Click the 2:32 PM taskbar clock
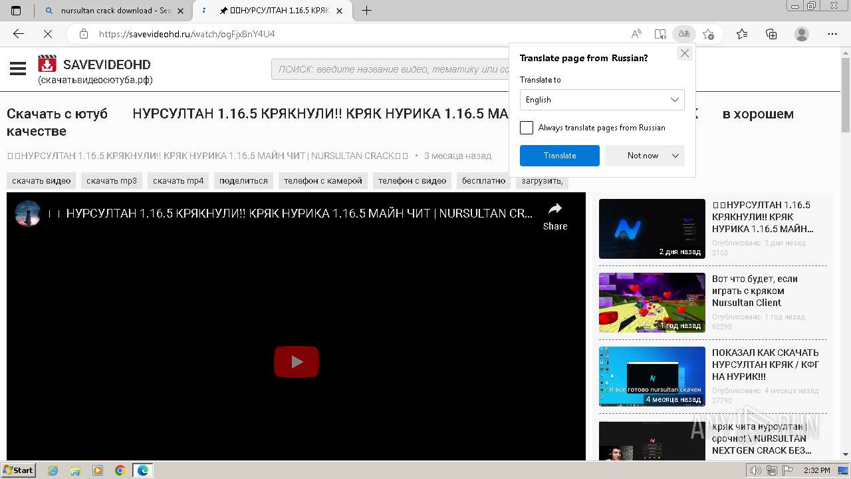The height and width of the screenshot is (479, 851). click(x=816, y=470)
